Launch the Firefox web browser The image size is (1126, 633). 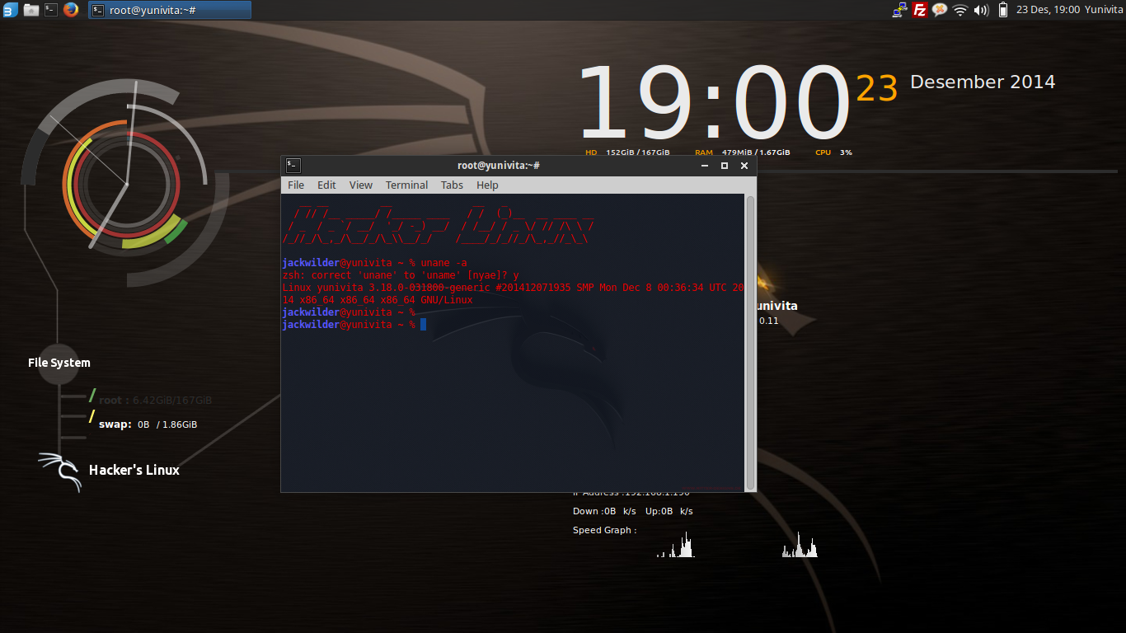[x=71, y=10]
